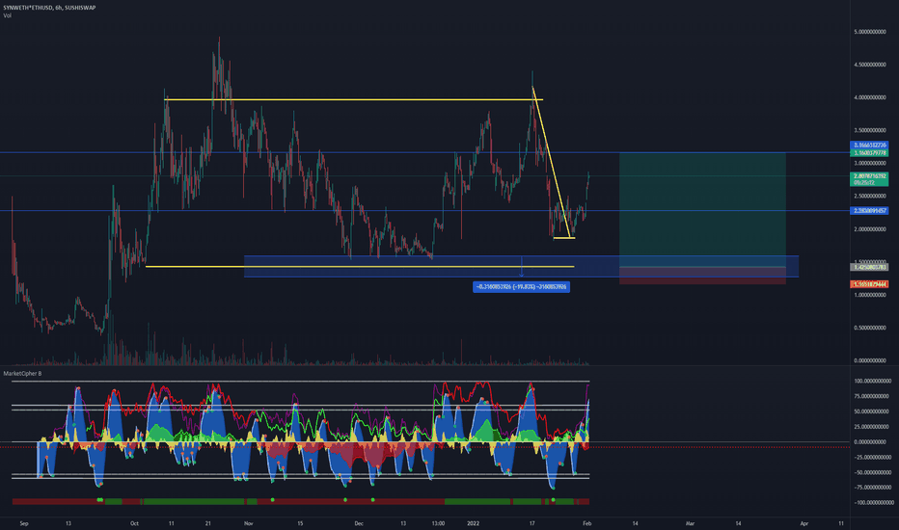Click the 15 label on time axis
The image size is (899, 530).
(x=300, y=523)
